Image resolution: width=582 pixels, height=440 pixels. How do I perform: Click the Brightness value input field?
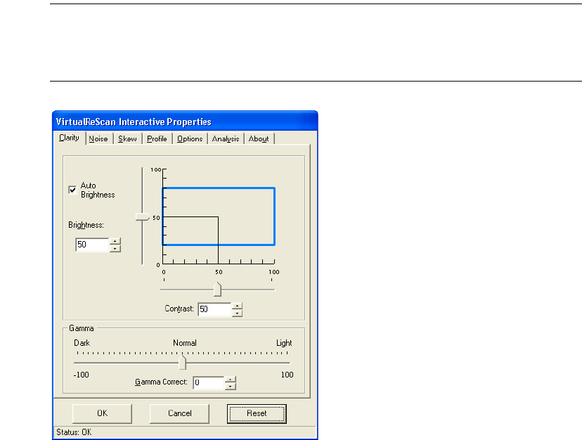[92, 245]
